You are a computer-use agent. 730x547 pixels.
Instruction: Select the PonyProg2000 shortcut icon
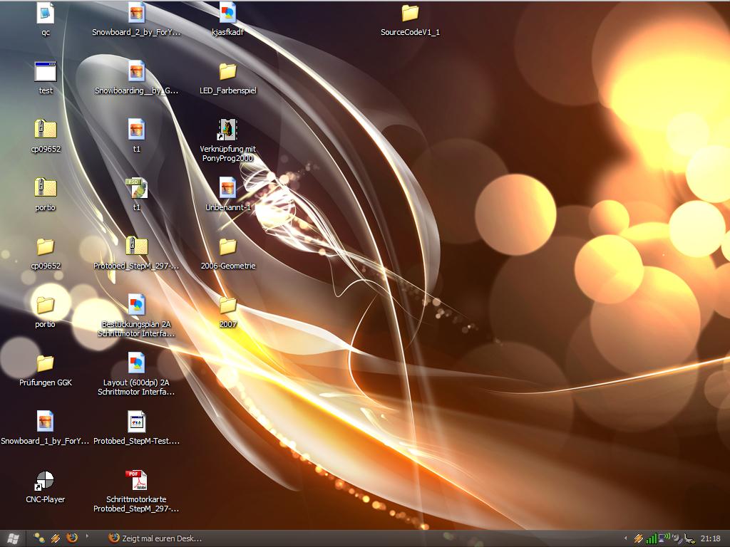[227, 130]
